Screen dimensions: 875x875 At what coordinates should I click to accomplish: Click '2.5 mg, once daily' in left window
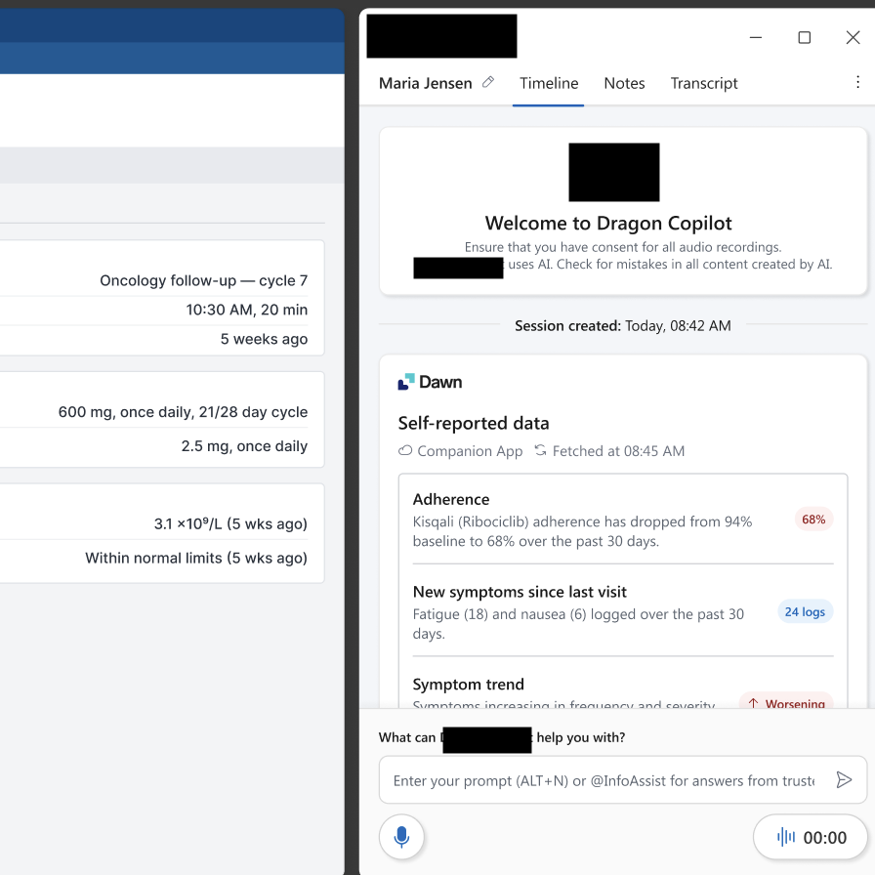click(x=244, y=446)
